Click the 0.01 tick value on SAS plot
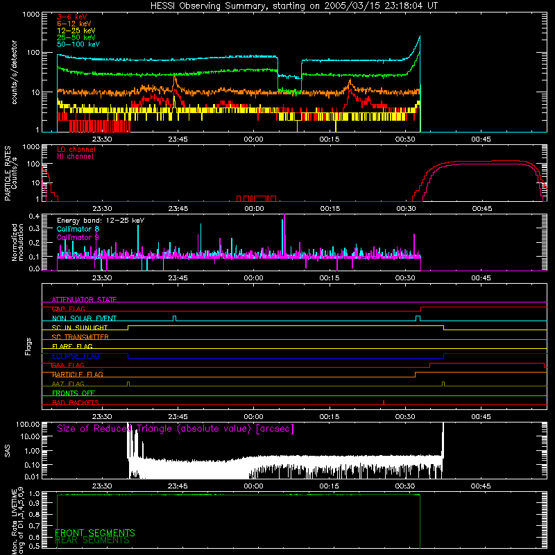This screenshot has height=555, width=555. (32, 477)
